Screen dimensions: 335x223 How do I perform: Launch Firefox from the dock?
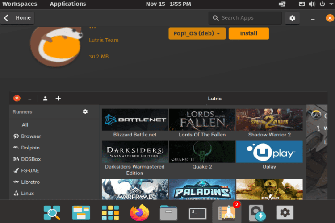pyautogui.click(x=139, y=213)
